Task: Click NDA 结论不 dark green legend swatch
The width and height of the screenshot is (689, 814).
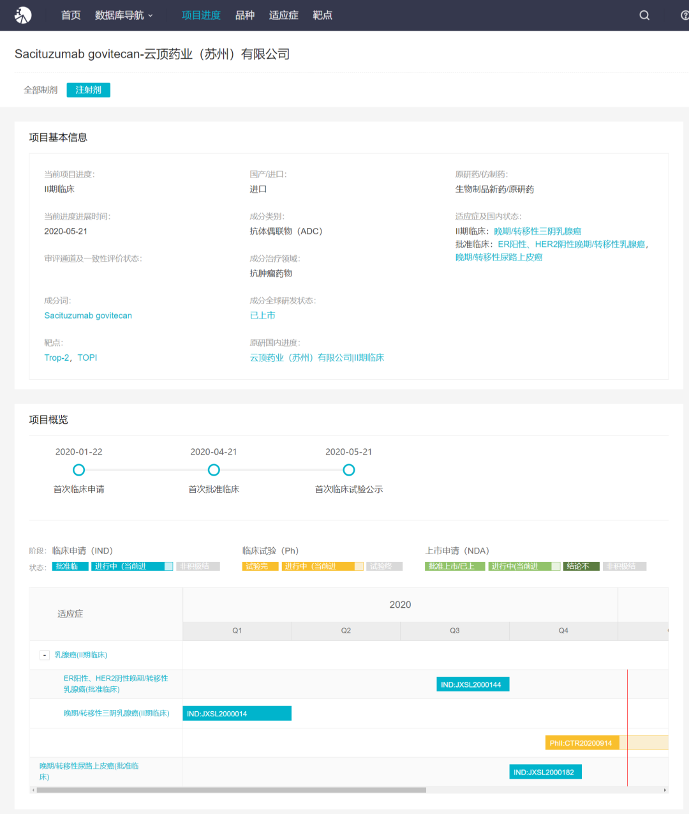Action: [x=581, y=566]
